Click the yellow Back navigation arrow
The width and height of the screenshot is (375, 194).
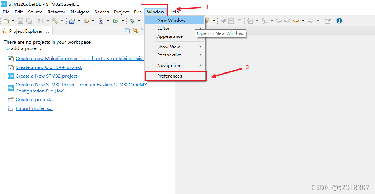click(x=296, y=21)
